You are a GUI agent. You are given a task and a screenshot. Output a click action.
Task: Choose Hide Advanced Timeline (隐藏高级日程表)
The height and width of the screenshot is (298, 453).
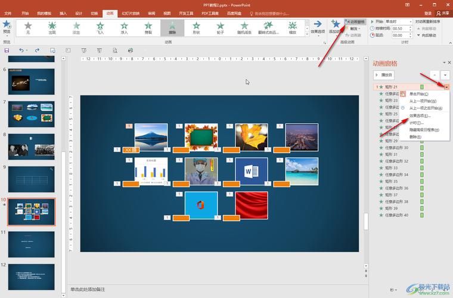pyautogui.click(x=424, y=130)
